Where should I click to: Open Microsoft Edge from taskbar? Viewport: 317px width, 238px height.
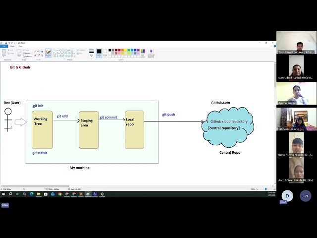[32, 194]
